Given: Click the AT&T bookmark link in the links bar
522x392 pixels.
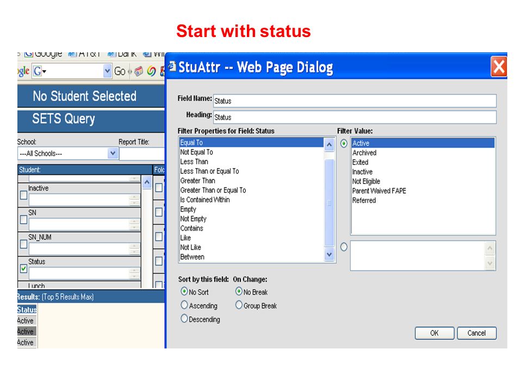Looking at the screenshot, I should 85,54.
